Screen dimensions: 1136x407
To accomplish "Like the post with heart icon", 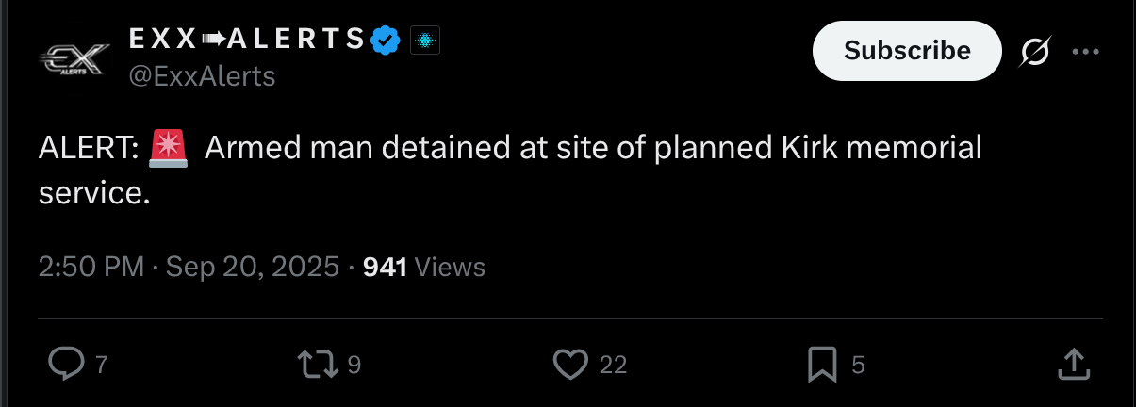I will click(x=570, y=365).
